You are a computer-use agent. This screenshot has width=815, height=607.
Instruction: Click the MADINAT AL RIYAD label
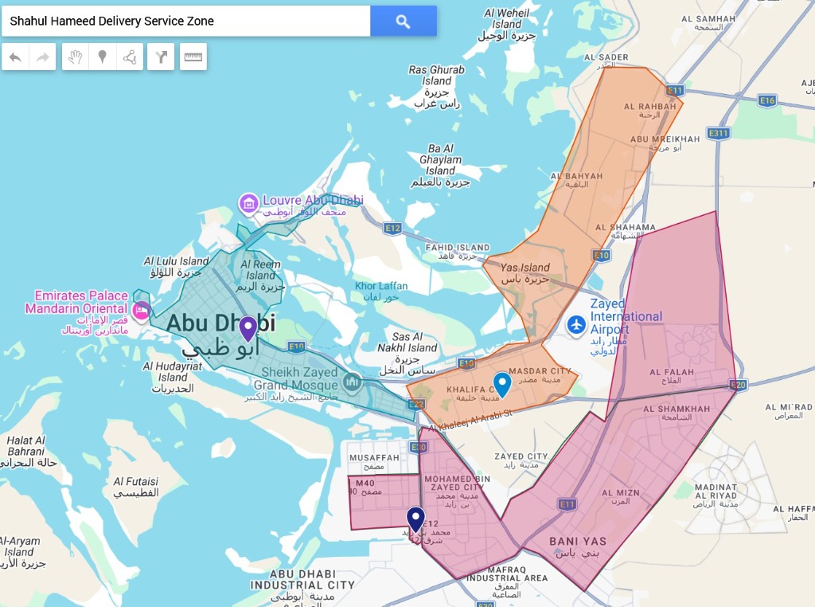(x=716, y=491)
